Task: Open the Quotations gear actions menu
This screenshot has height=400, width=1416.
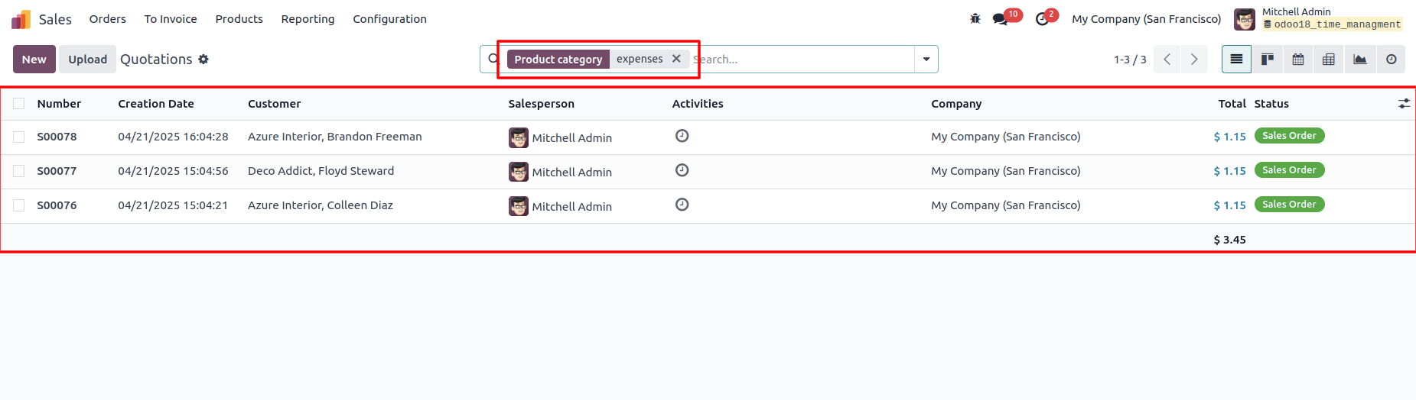Action: point(203,60)
